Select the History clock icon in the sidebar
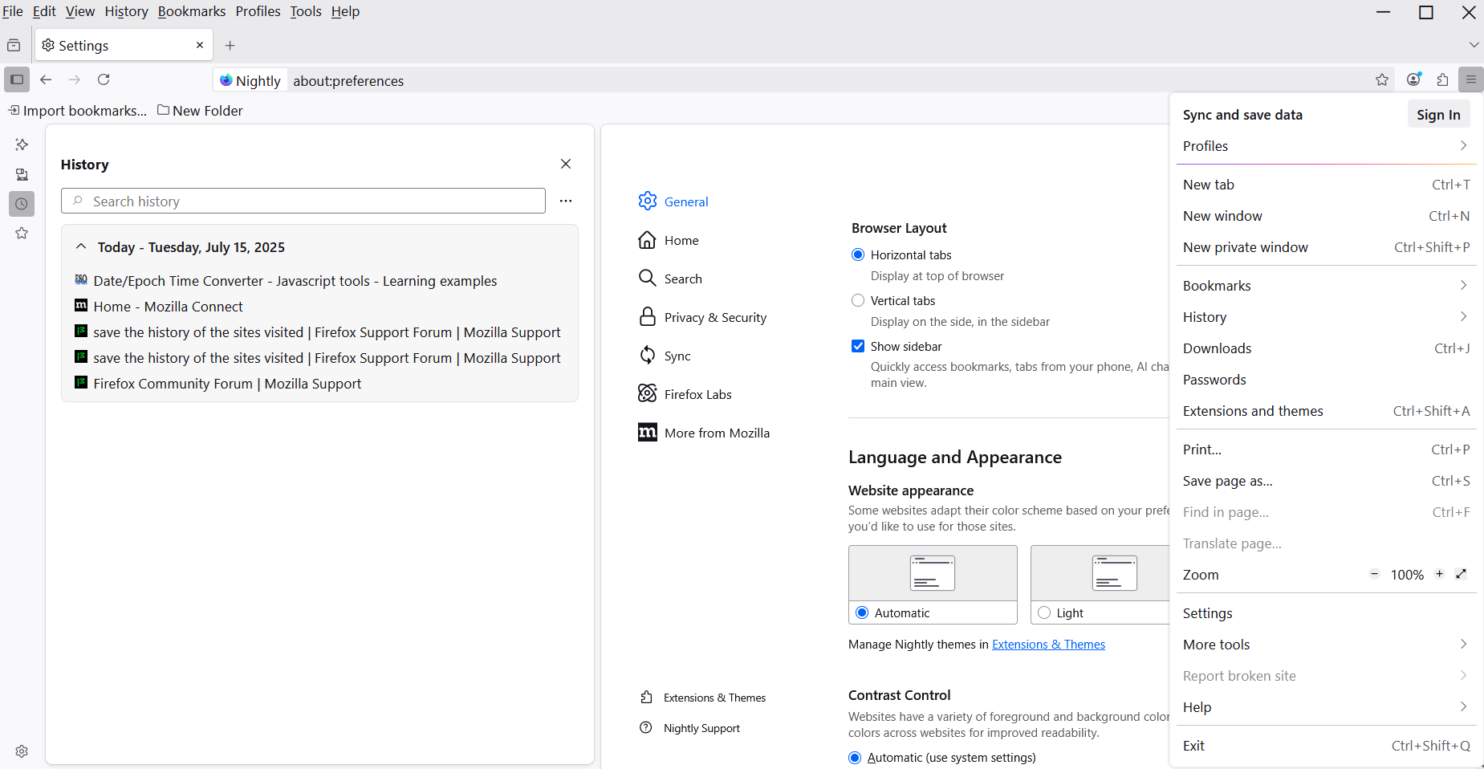 pos(22,204)
